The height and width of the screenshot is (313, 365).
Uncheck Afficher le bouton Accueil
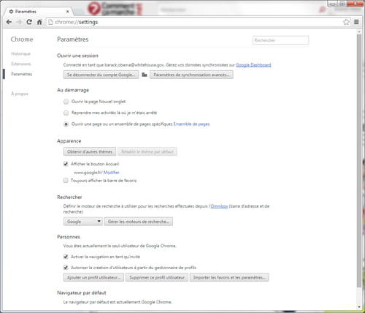66,164
